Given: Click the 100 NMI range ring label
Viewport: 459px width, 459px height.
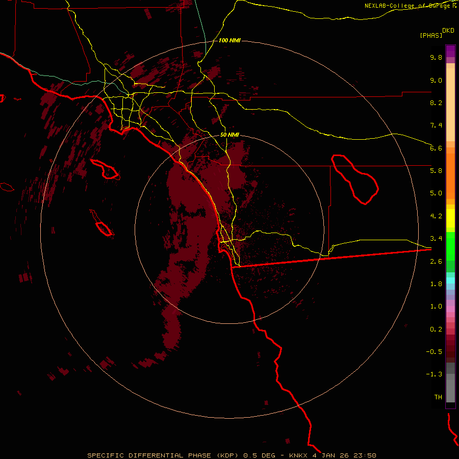Looking at the screenshot, I should pos(229,40).
